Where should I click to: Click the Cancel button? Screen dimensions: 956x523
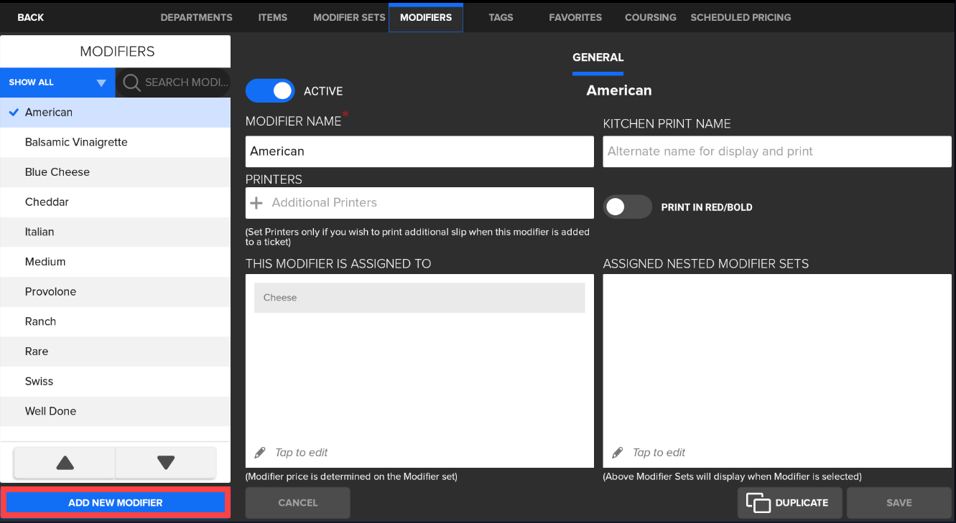pyautogui.click(x=297, y=503)
